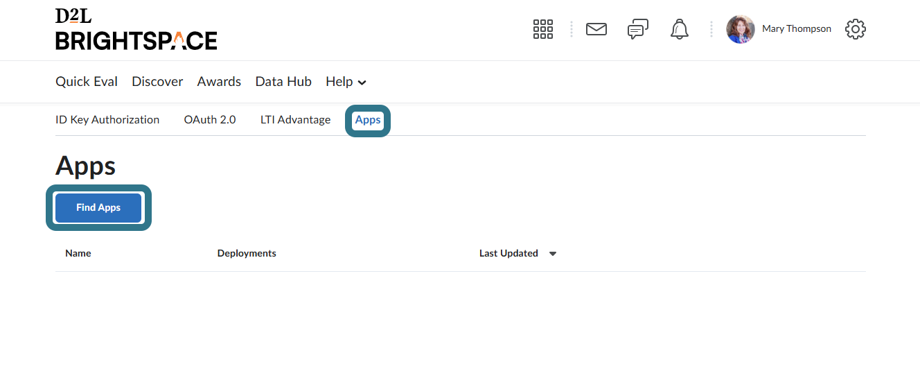Sort by the Last Updated column header
The width and height of the screenshot is (920, 380).
coord(508,254)
